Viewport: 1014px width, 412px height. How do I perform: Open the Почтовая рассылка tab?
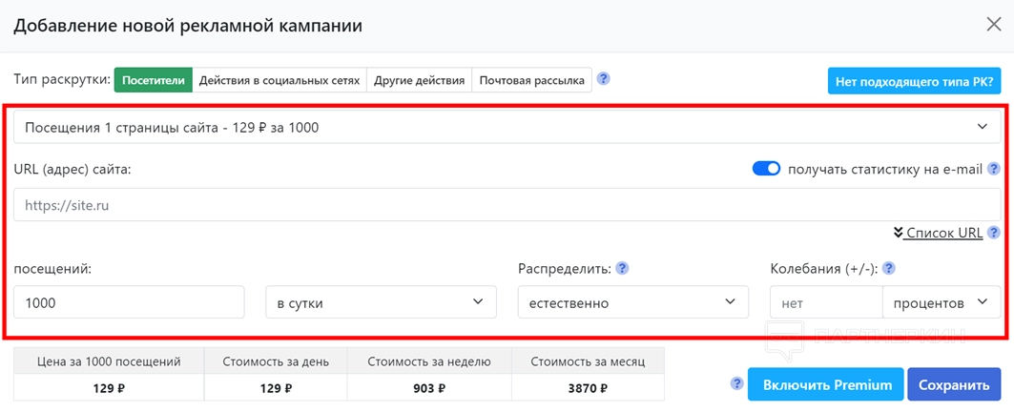531,80
